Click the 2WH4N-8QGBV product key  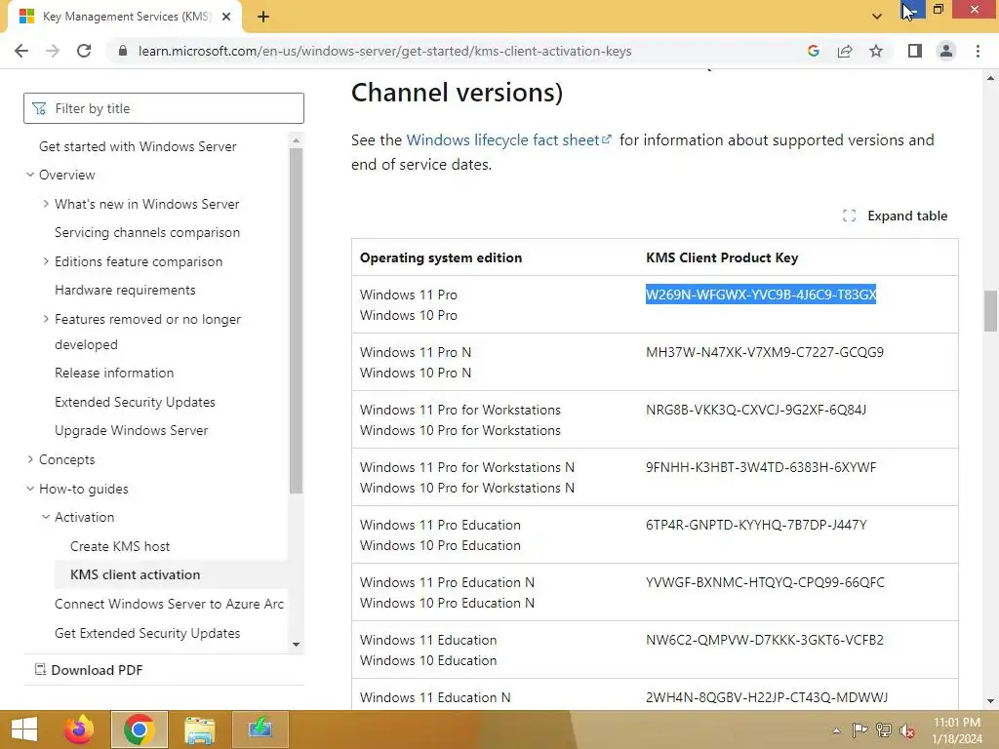(767, 697)
